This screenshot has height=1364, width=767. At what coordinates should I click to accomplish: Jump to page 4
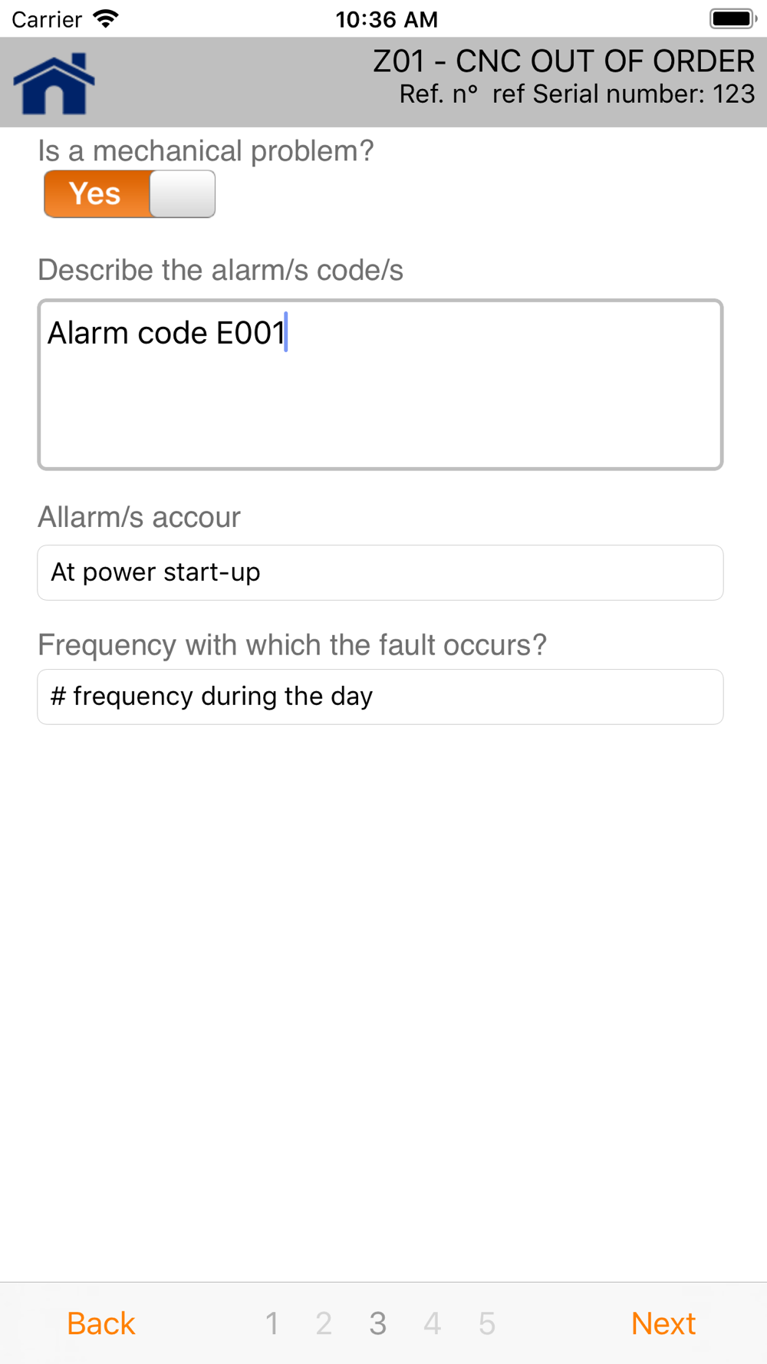[x=432, y=1323]
